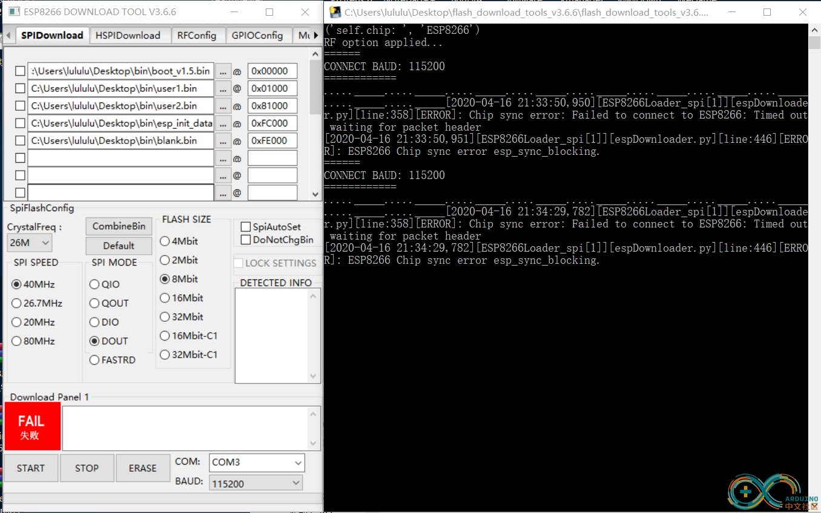Browse file for esp_init_data row

click(223, 124)
